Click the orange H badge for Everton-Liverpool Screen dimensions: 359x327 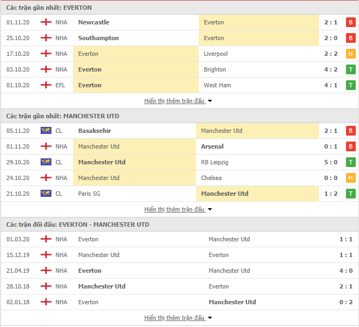[x=350, y=54]
